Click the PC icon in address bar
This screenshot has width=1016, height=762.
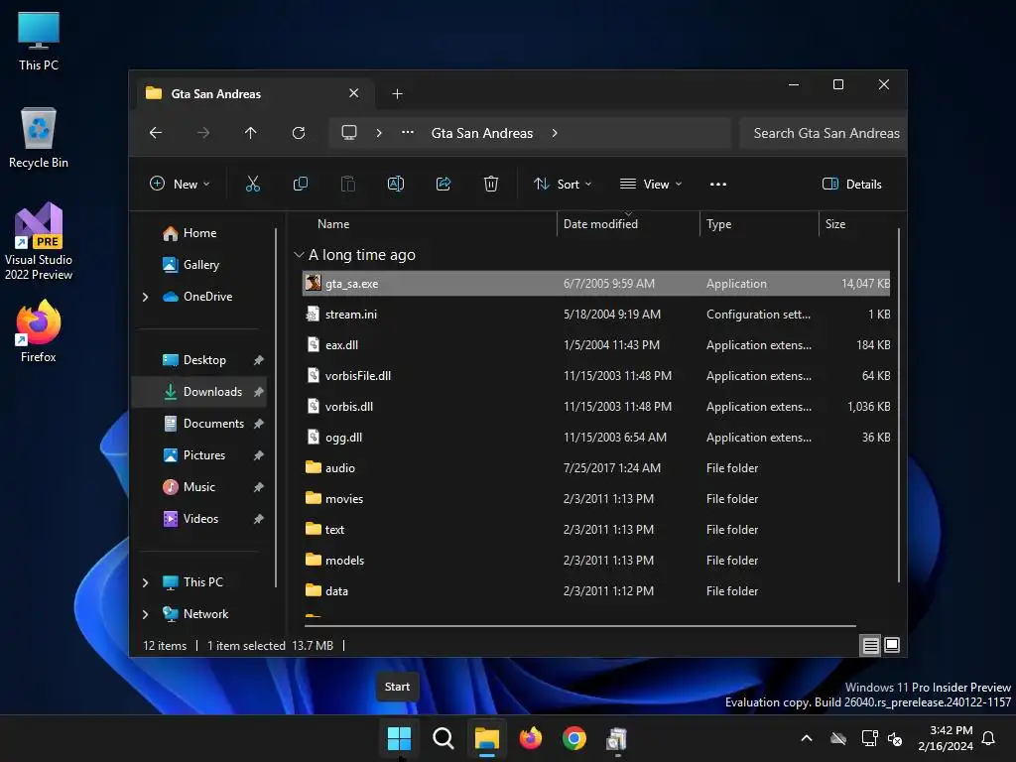click(x=349, y=133)
